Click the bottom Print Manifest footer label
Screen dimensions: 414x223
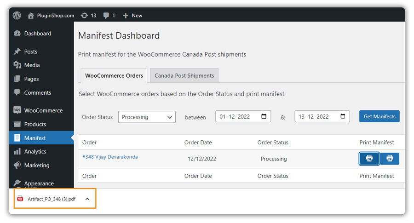click(377, 176)
